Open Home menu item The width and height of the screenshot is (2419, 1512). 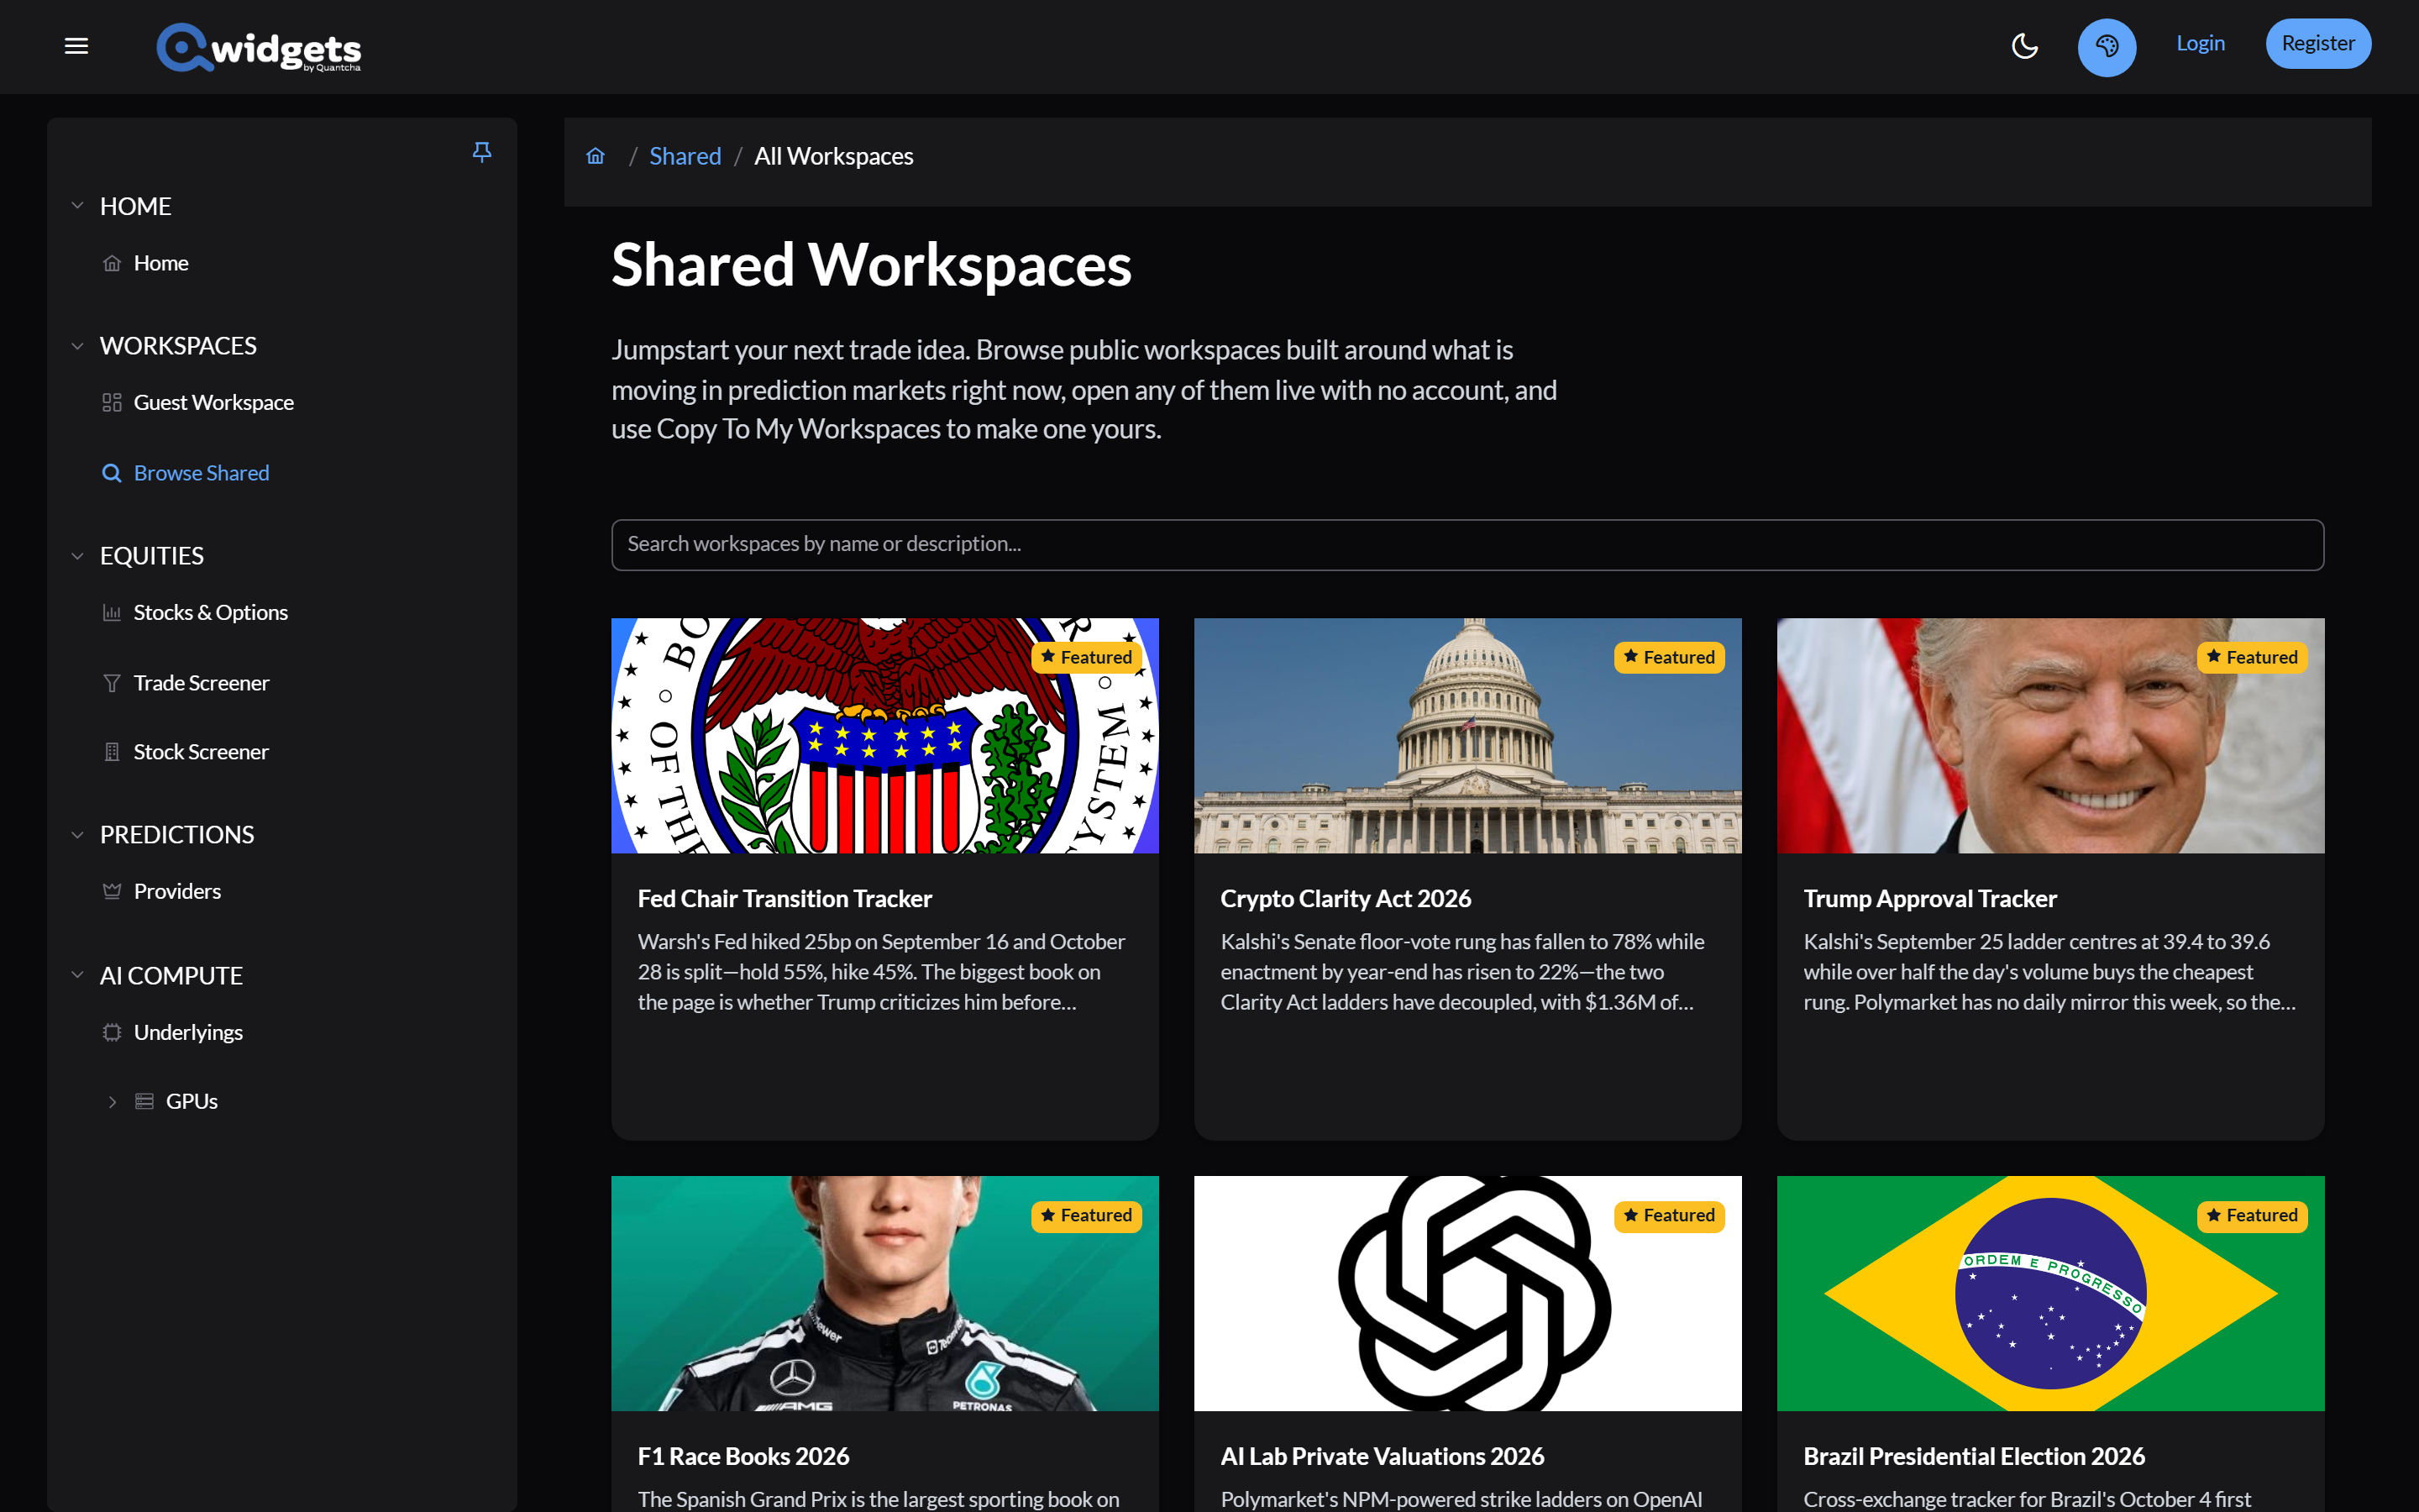click(x=161, y=263)
